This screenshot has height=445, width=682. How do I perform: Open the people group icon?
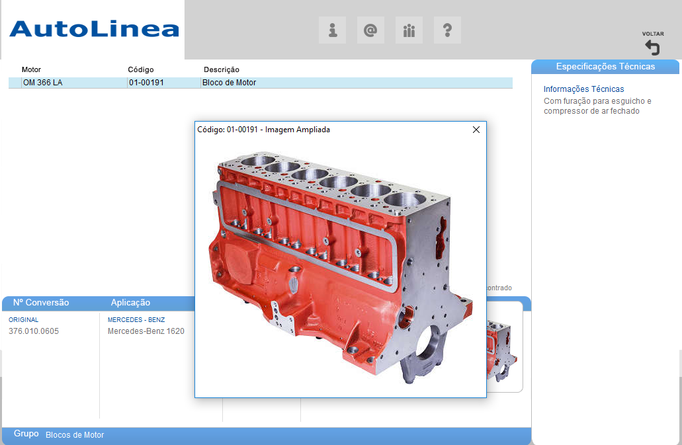tap(409, 30)
